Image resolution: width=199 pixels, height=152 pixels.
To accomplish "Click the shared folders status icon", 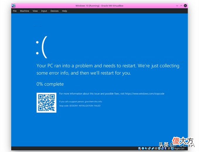I will pos(156,148).
